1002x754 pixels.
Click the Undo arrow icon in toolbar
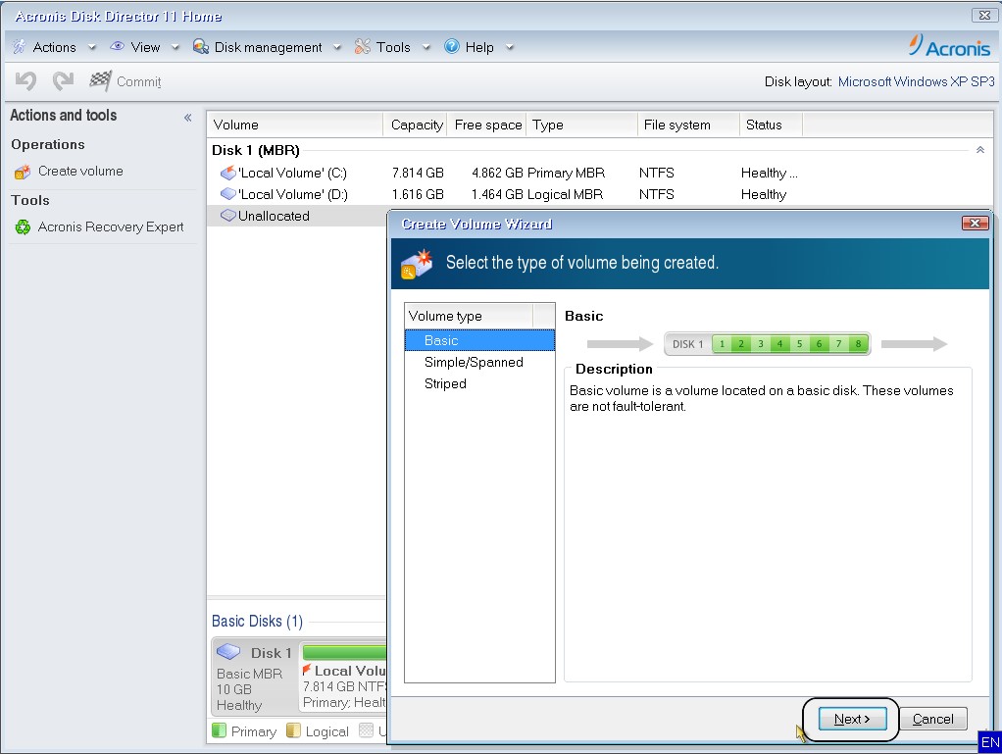pyautogui.click(x=26, y=81)
